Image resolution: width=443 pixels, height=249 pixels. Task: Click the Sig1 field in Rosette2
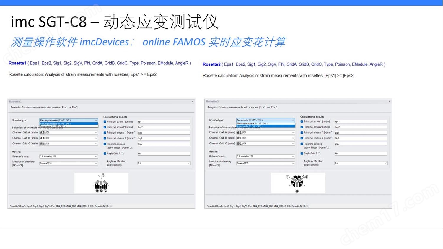[x=361, y=133]
